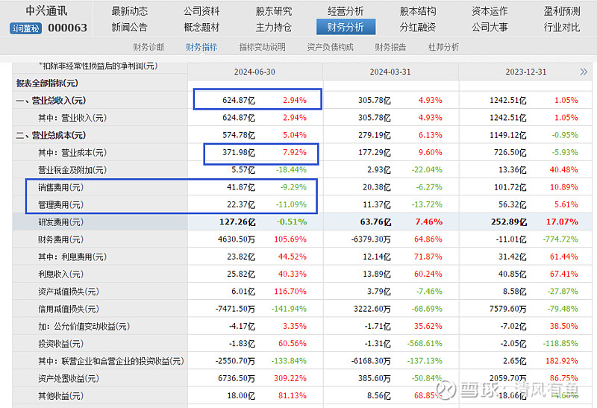597x408 pixels.
Task: Open the 经营分析 menu item
Action: coord(346,11)
